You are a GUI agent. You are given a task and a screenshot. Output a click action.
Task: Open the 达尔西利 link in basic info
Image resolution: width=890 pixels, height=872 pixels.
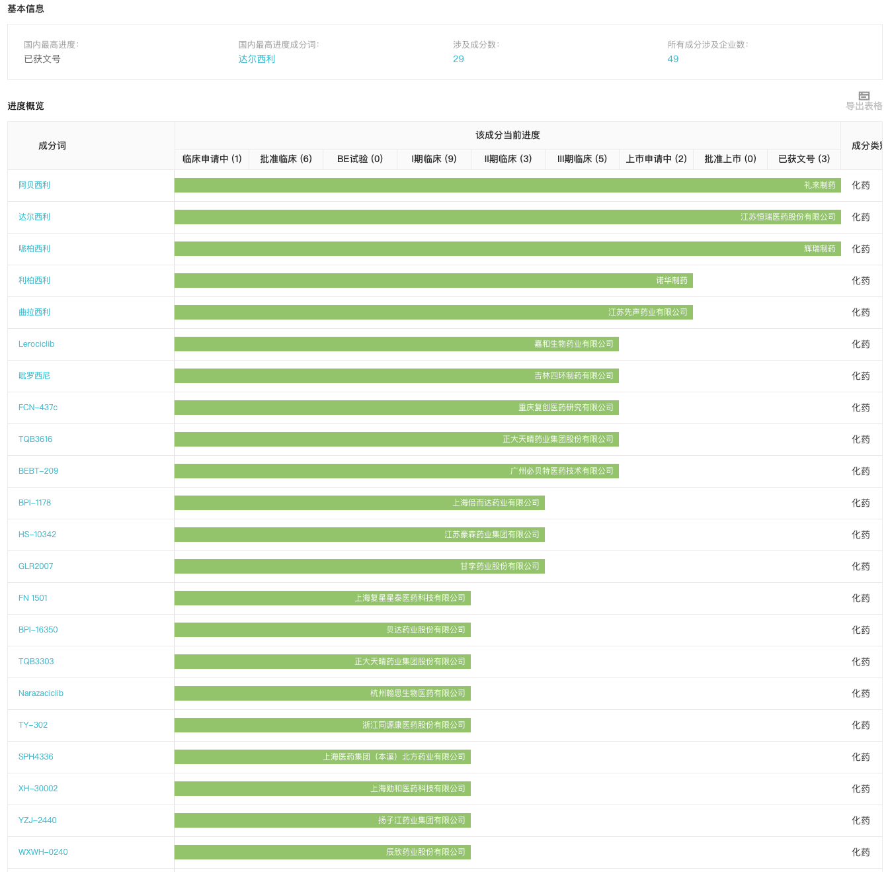coord(257,59)
